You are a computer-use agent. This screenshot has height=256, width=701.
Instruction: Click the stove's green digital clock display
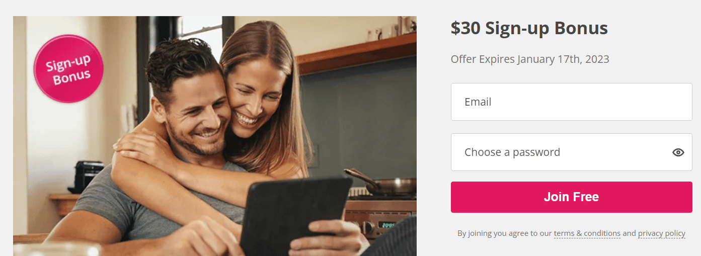(385, 225)
